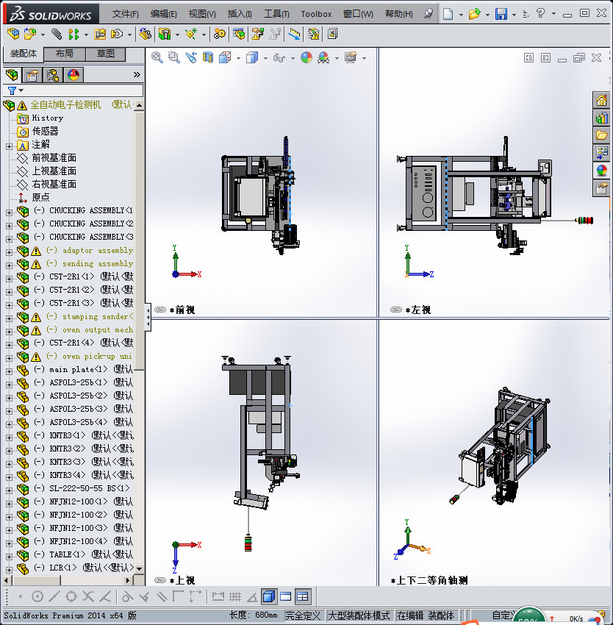Toggle link views in front view pane
The height and width of the screenshot is (625, 613).
pyautogui.click(x=160, y=310)
